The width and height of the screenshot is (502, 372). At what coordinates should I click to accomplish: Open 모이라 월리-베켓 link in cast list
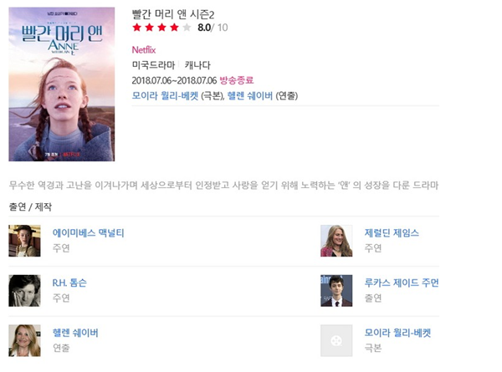tap(397, 333)
